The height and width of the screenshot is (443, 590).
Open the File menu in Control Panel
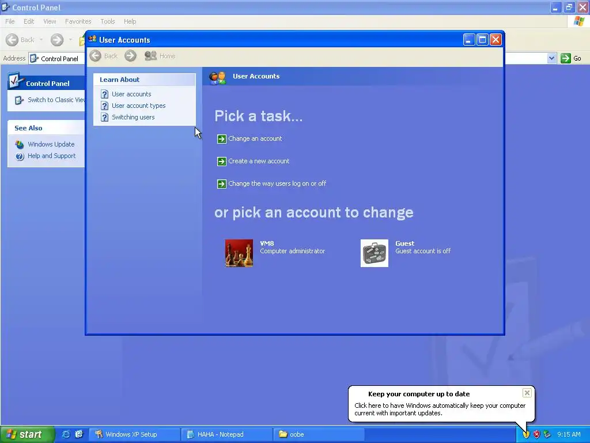pos(10,21)
